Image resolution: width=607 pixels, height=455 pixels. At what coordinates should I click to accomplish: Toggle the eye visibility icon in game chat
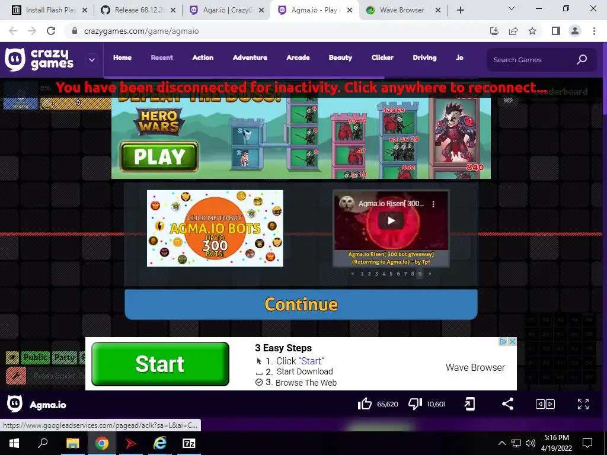[12, 357]
